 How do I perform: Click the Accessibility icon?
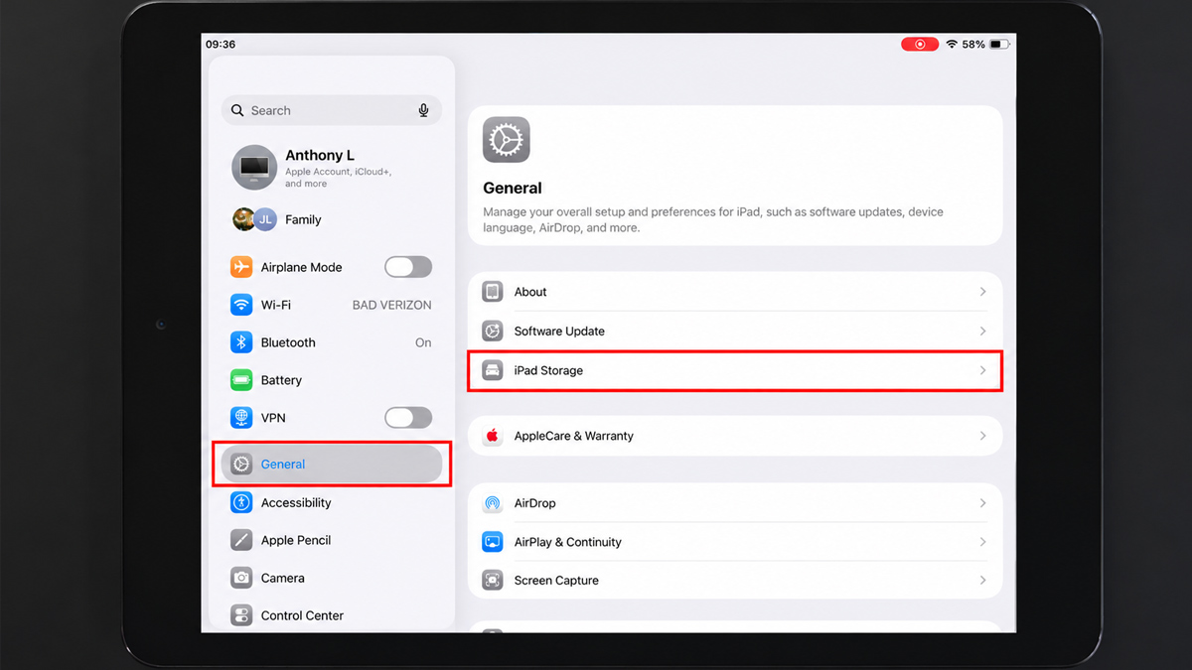click(x=241, y=502)
